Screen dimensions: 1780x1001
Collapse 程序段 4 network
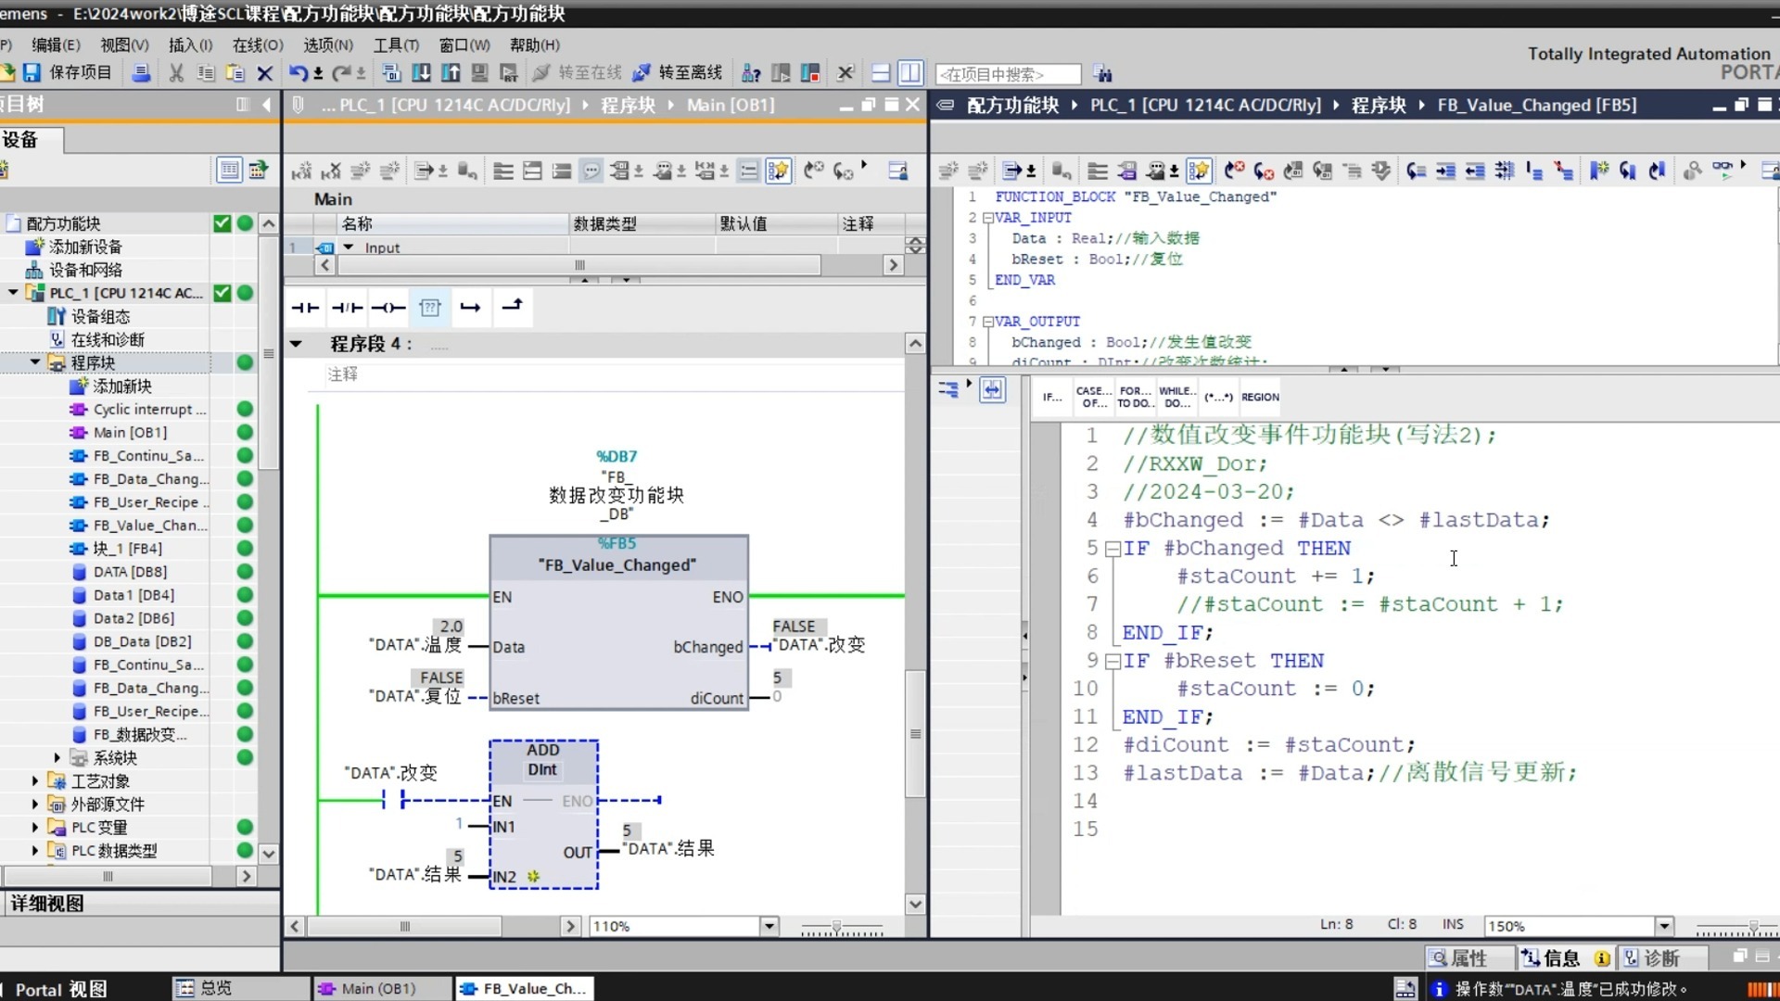(296, 344)
